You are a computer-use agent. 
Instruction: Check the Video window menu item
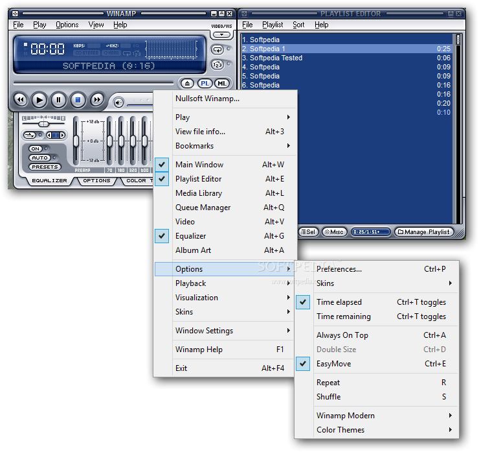click(x=225, y=222)
